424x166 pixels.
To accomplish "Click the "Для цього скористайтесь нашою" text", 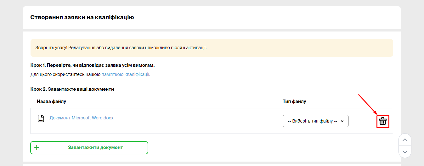I will pos(65,75).
